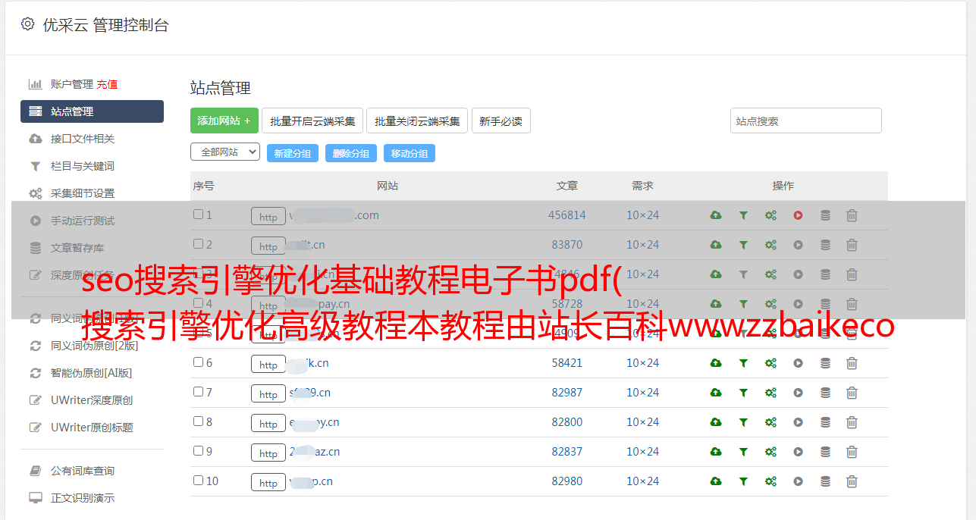This screenshot has height=520, width=976.
Task: Click database icon in row 8
Action: pos(825,422)
